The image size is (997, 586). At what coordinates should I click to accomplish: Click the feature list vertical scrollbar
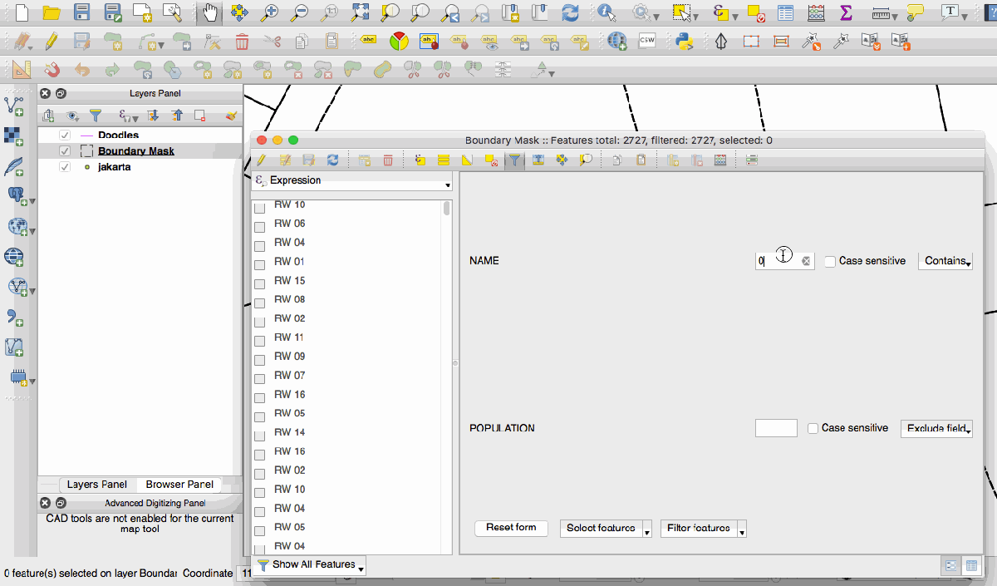pyautogui.click(x=448, y=209)
